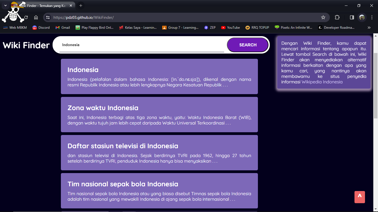Click the Indonesia result description text

(159, 82)
